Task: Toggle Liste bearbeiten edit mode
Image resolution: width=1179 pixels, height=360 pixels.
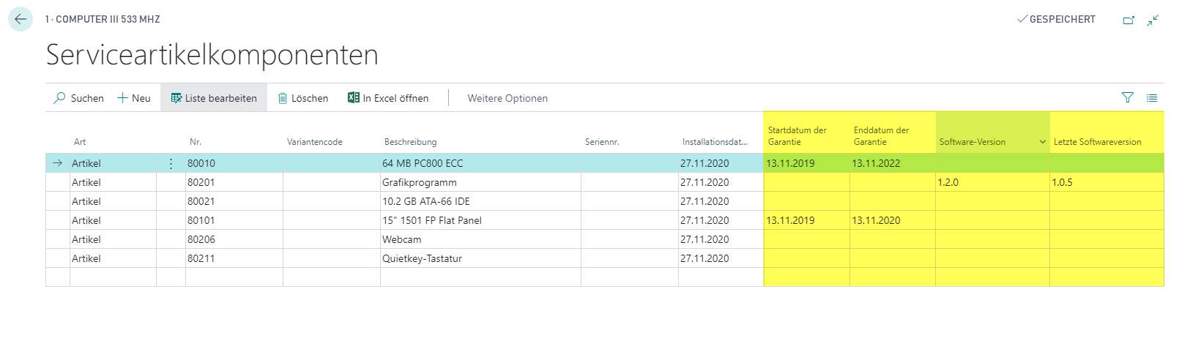Action: click(214, 98)
